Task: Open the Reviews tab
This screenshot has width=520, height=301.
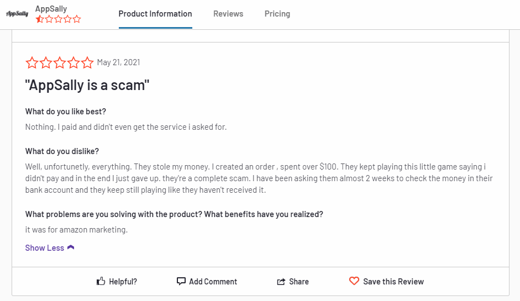Action: [228, 14]
